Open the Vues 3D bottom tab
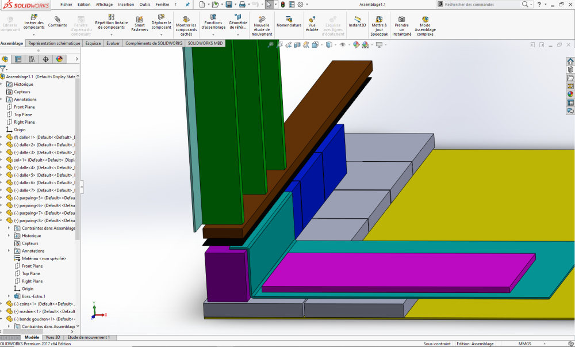Image resolution: width=575 pixels, height=347 pixels. 53,337
